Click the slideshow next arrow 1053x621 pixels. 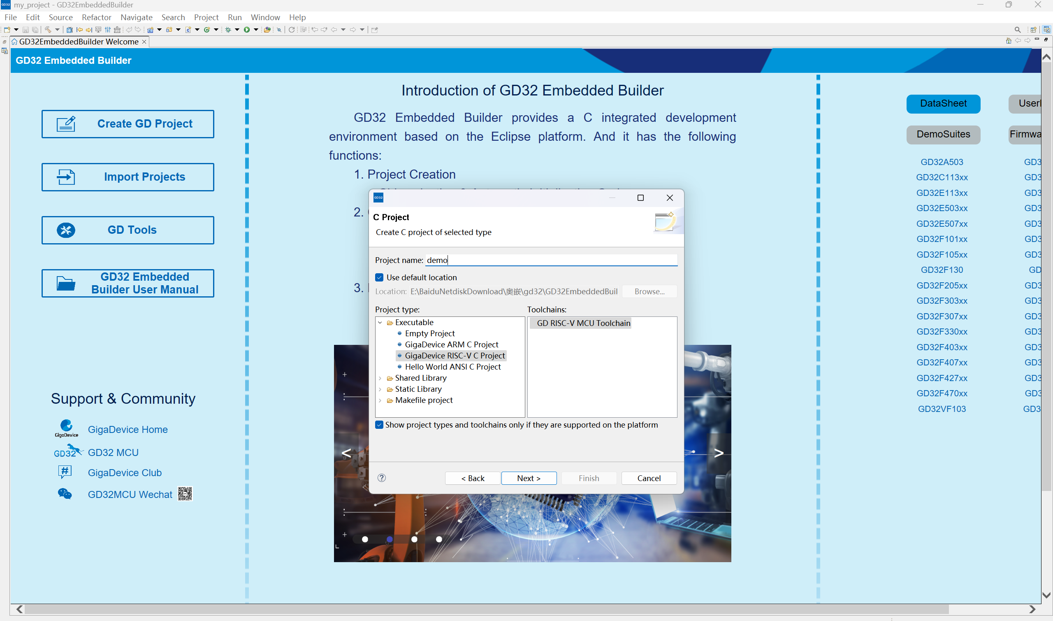719,453
